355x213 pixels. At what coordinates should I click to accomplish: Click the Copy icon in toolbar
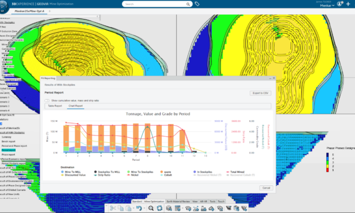tap(121, 208)
